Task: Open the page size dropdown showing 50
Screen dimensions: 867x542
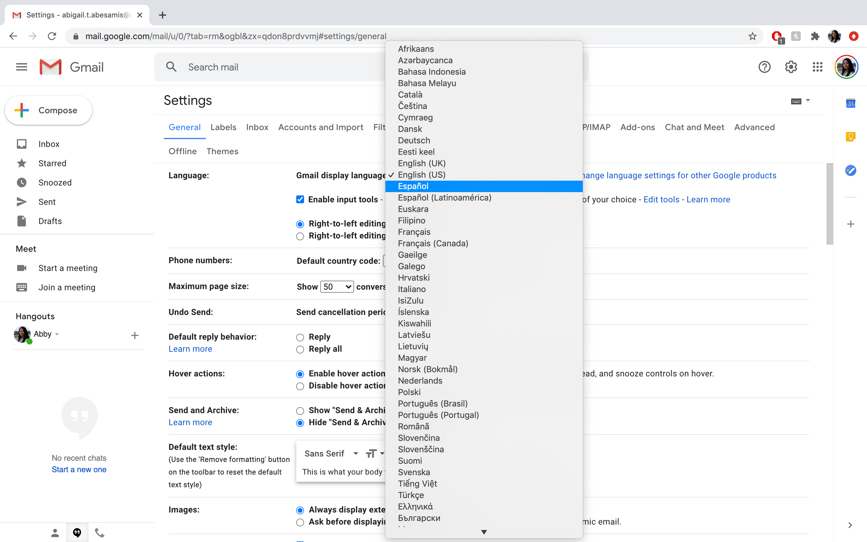Action: click(x=336, y=287)
